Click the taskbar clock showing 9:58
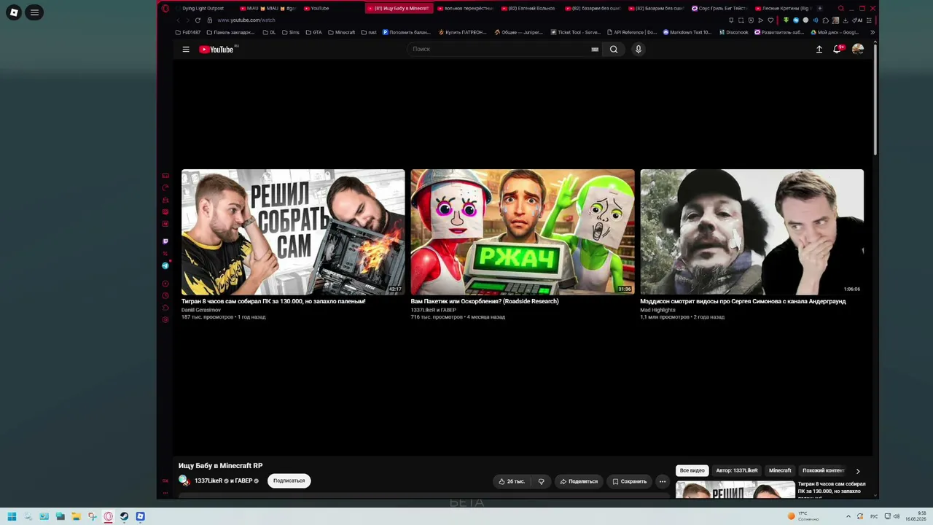This screenshot has width=933, height=525. (x=916, y=516)
